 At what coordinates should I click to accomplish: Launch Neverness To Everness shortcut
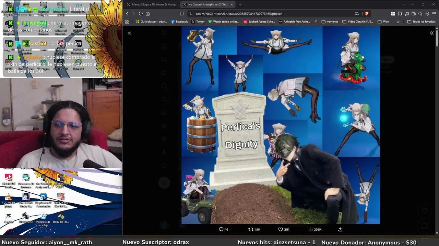tap(26, 181)
